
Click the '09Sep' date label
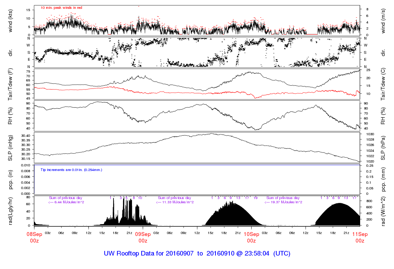pos(143,234)
